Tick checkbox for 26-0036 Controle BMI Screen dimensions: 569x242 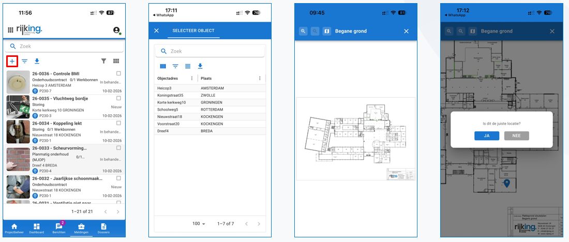(x=118, y=73)
